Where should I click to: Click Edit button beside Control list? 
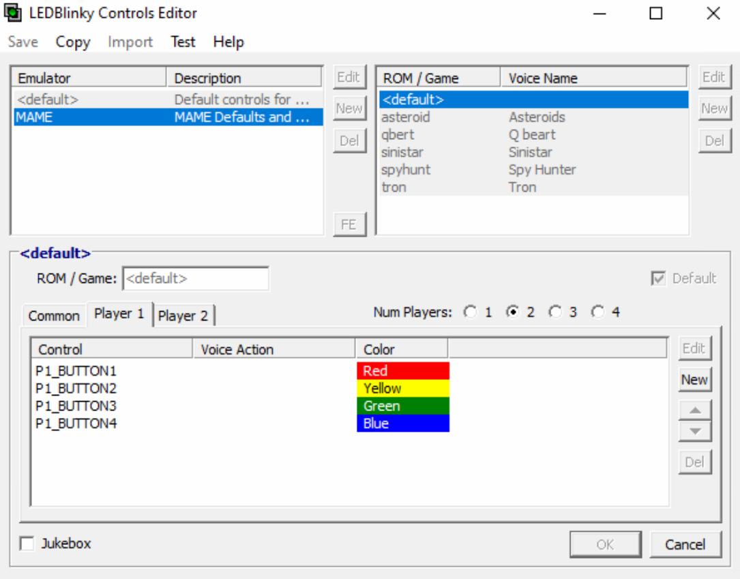click(x=694, y=348)
